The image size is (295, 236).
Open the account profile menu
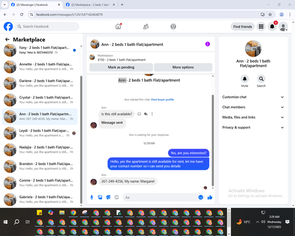pos(283,27)
